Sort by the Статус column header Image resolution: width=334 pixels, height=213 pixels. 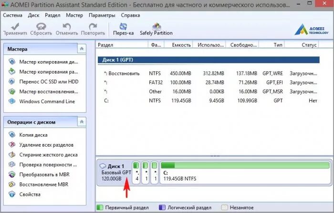pos(302,45)
